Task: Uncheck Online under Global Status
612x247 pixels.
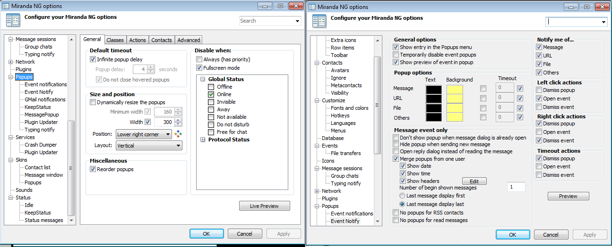Action: coord(211,94)
